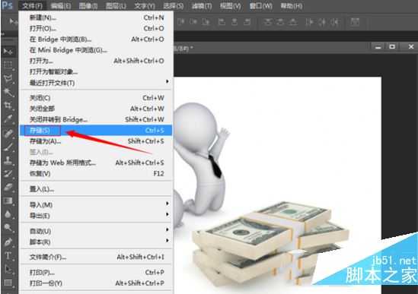Image resolution: width=418 pixels, height=294 pixels.
Task: Click Distribute Right Edges icon
Action: [335, 22]
